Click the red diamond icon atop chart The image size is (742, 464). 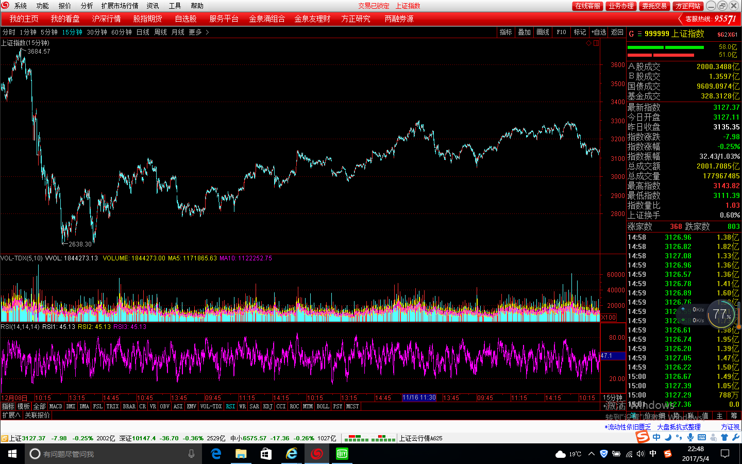(x=588, y=43)
